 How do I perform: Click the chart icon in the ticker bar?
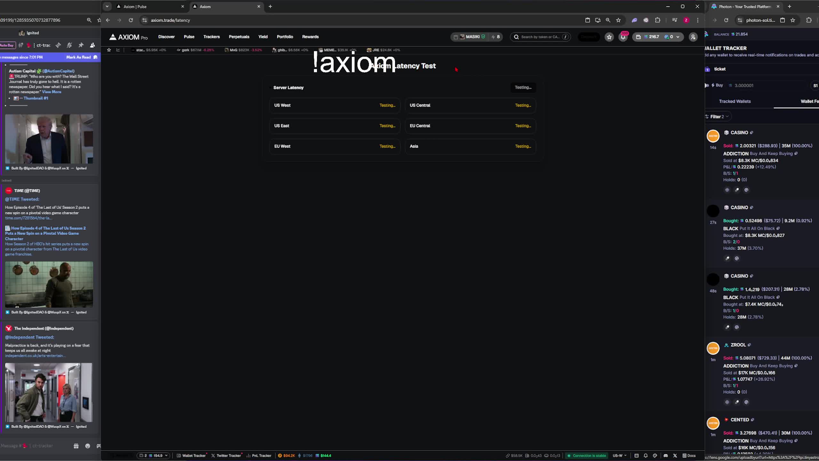tap(118, 50)
